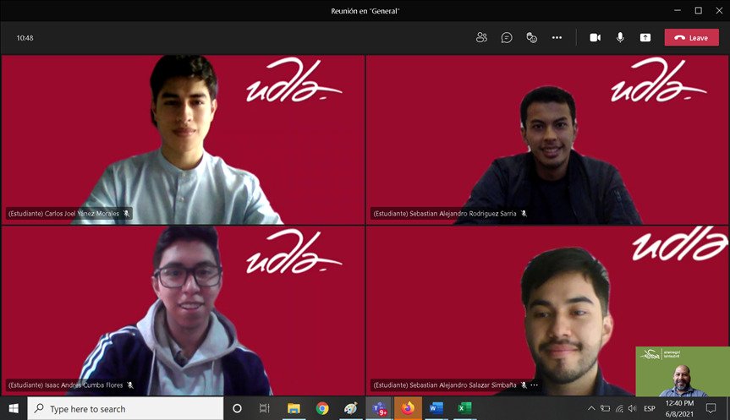Click the Type here to search box
The width and height of the screenshot is (730, 420).
coord(127,408)
